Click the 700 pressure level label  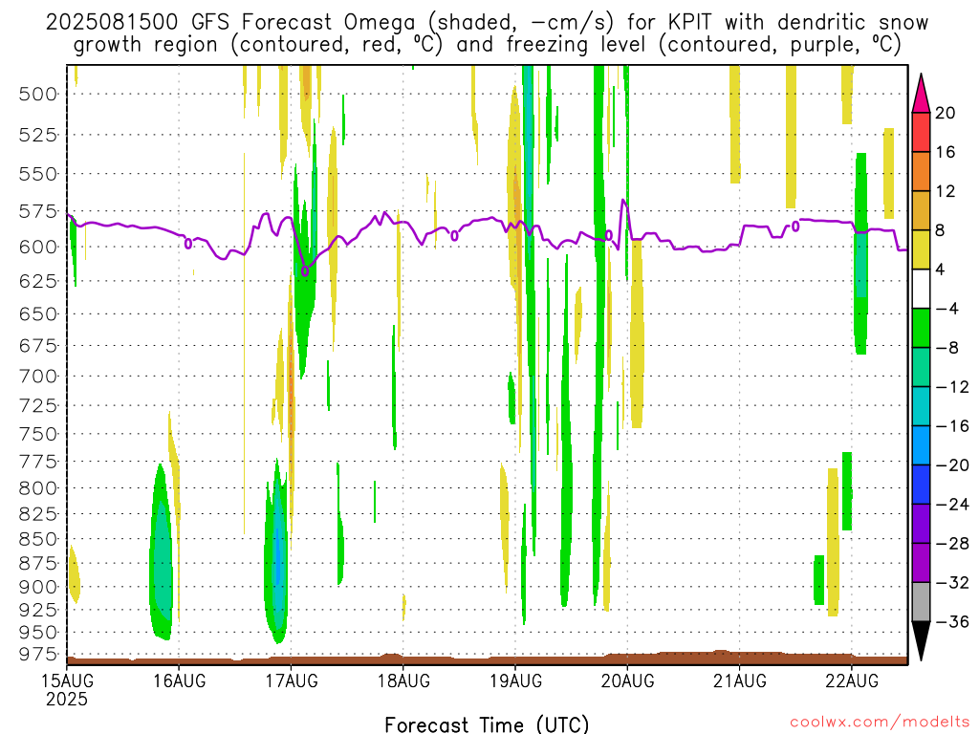[x=37, y=377]
